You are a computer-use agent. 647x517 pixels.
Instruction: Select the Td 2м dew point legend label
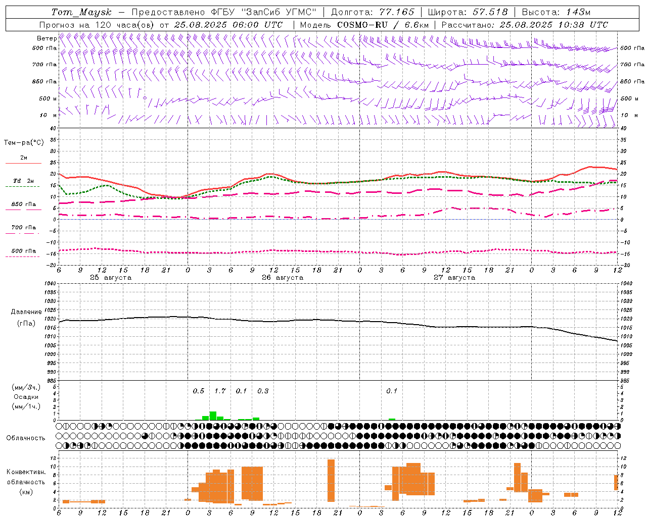24,181
